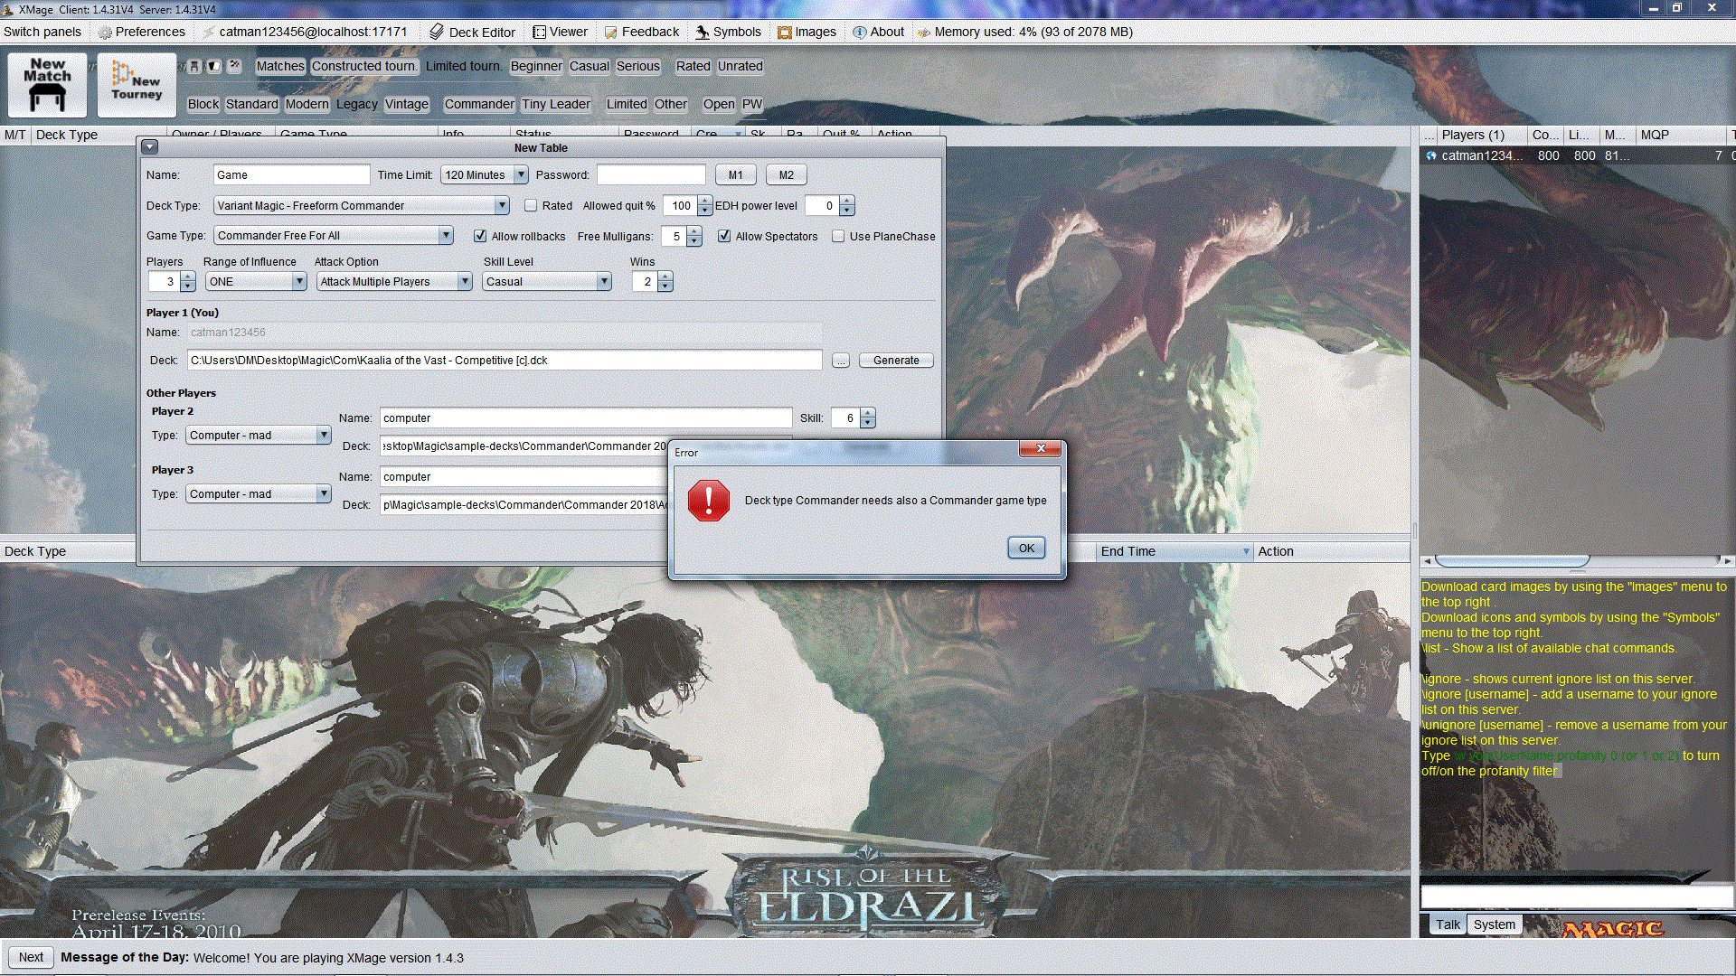Image resolution: width=1736 pixels, height=976 pixels.
Task: Open the Skill Level Casual dropdown
Action: (604, 282)
